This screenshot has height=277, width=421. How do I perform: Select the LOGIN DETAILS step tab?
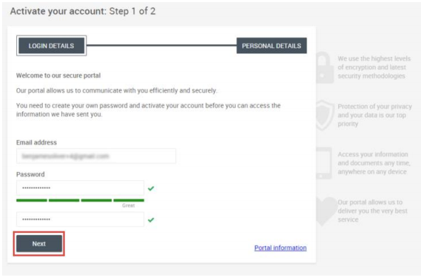tap(51, 45)
